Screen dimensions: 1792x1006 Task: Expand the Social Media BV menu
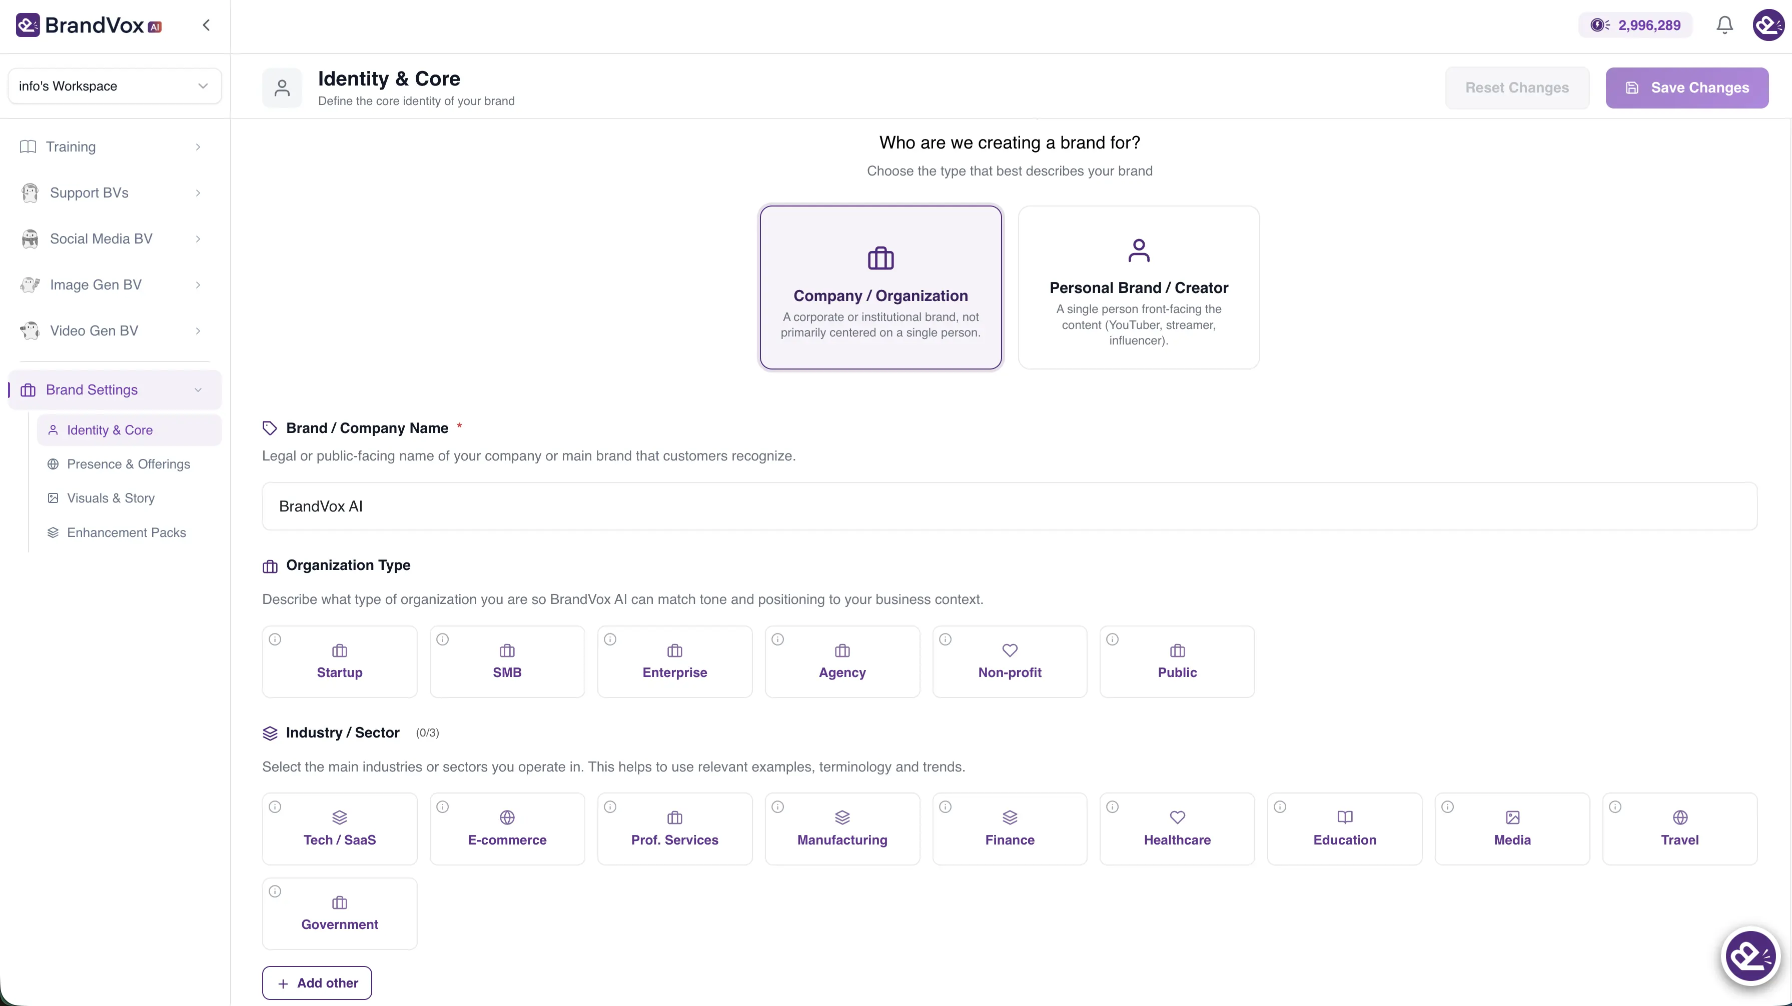(115, 238)
